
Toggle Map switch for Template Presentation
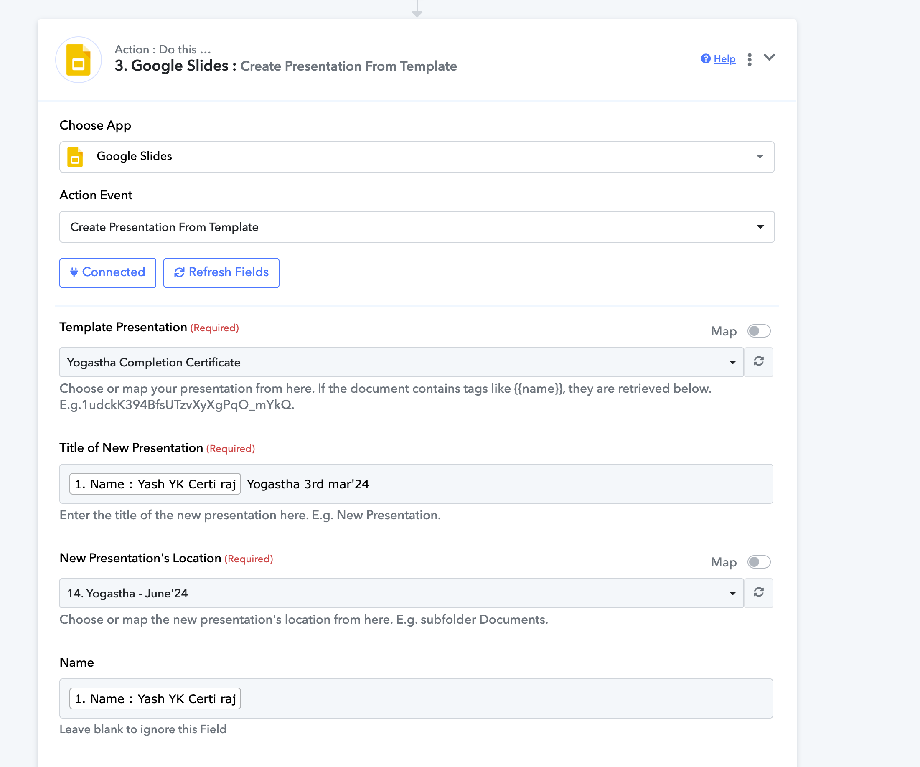759,331
